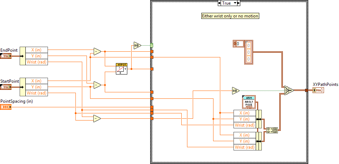Click EndPoint's Wrist (rad) unbundle element
Screen dimensions: 339x164
[x=37, y=62]
